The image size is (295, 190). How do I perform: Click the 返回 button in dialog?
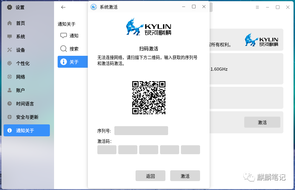pos(150,176)
